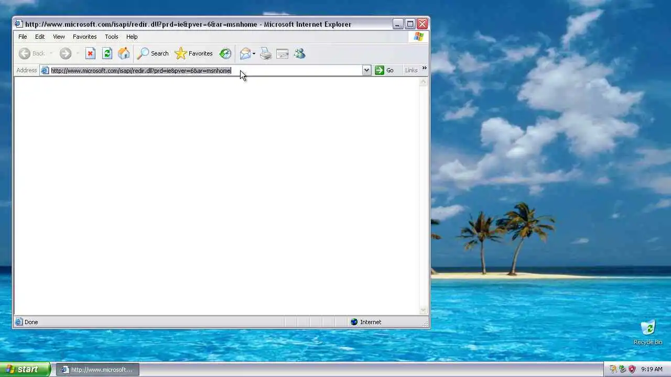Open the Back button history dropdown
This screenshot has width=671, height=377.
pos(51,53)
